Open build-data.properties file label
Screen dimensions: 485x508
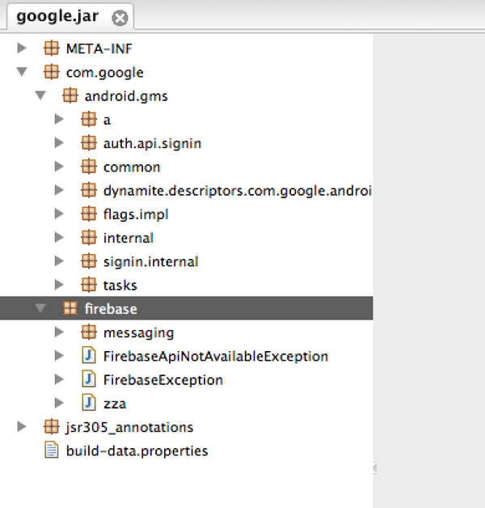point(137,451)
